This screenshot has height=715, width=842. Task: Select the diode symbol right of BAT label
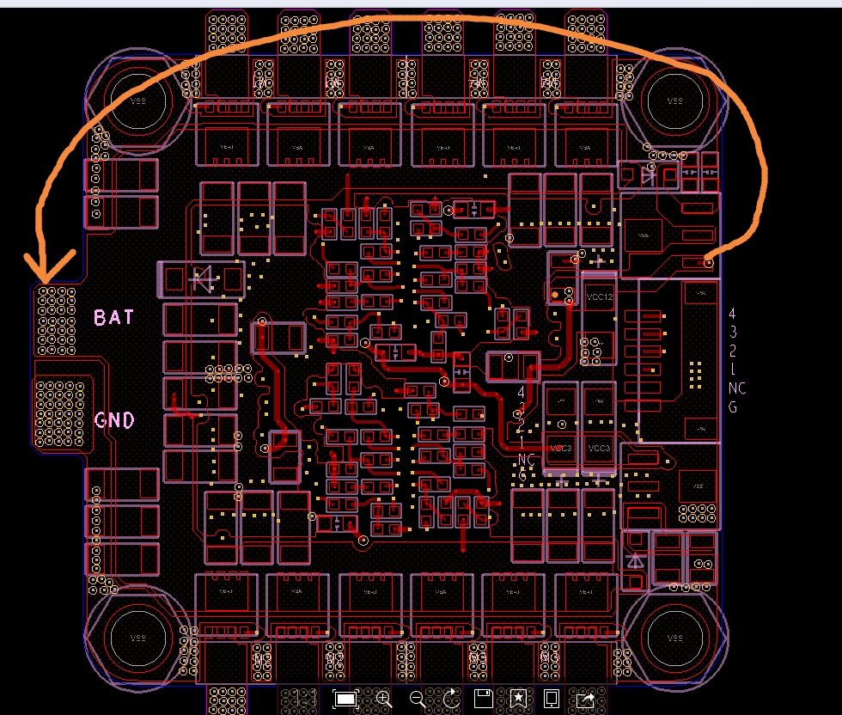[204, 279]
